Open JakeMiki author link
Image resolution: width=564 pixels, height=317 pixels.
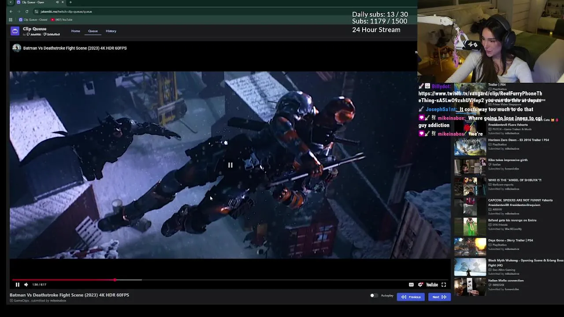point(34,34)
